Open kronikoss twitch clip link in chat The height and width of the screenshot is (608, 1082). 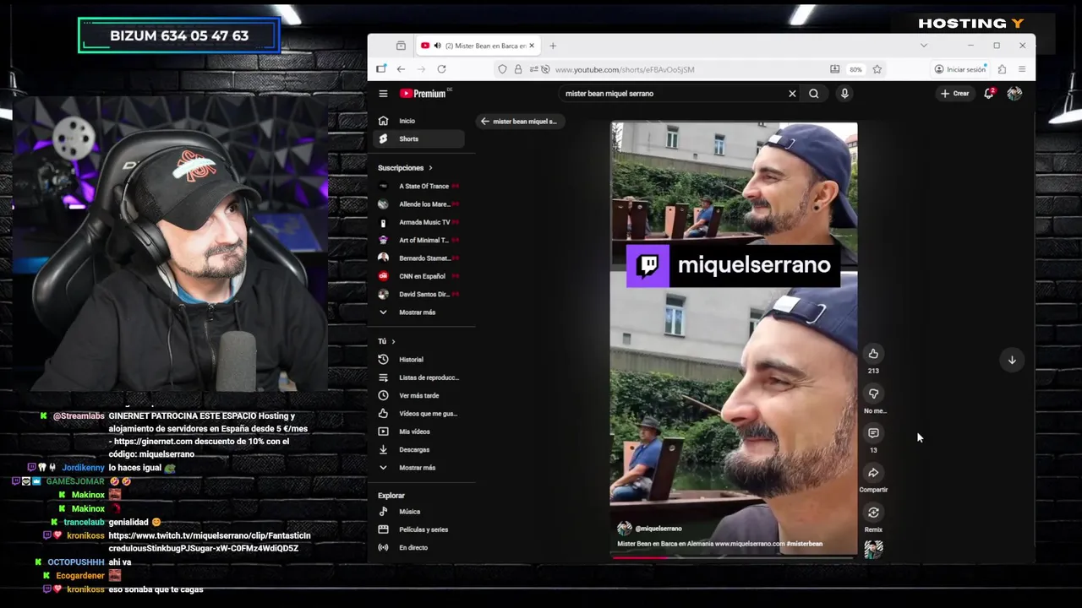[210, 542]
